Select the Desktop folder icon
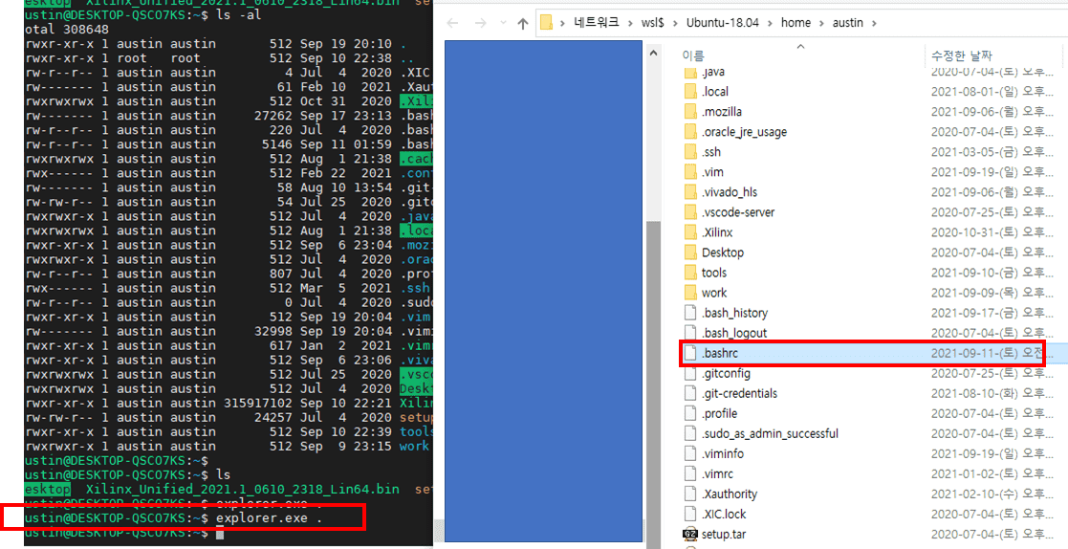Screen dimensions: 1068x549 tap(690, 252)
